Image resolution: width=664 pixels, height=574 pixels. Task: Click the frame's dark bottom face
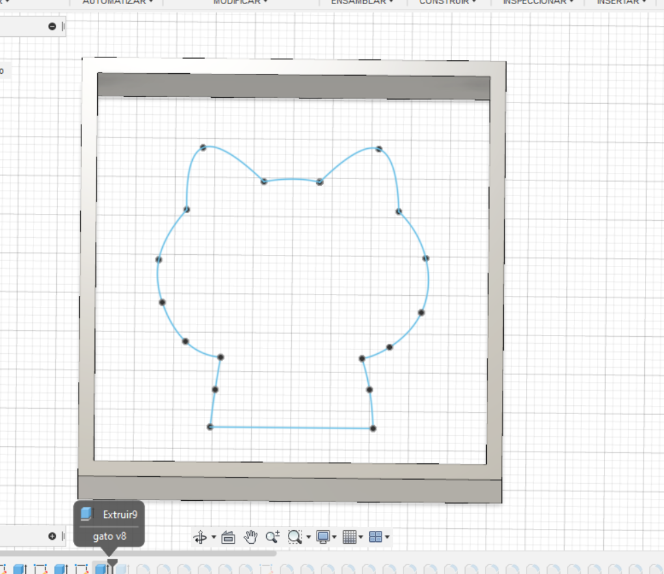click(290, 489)
